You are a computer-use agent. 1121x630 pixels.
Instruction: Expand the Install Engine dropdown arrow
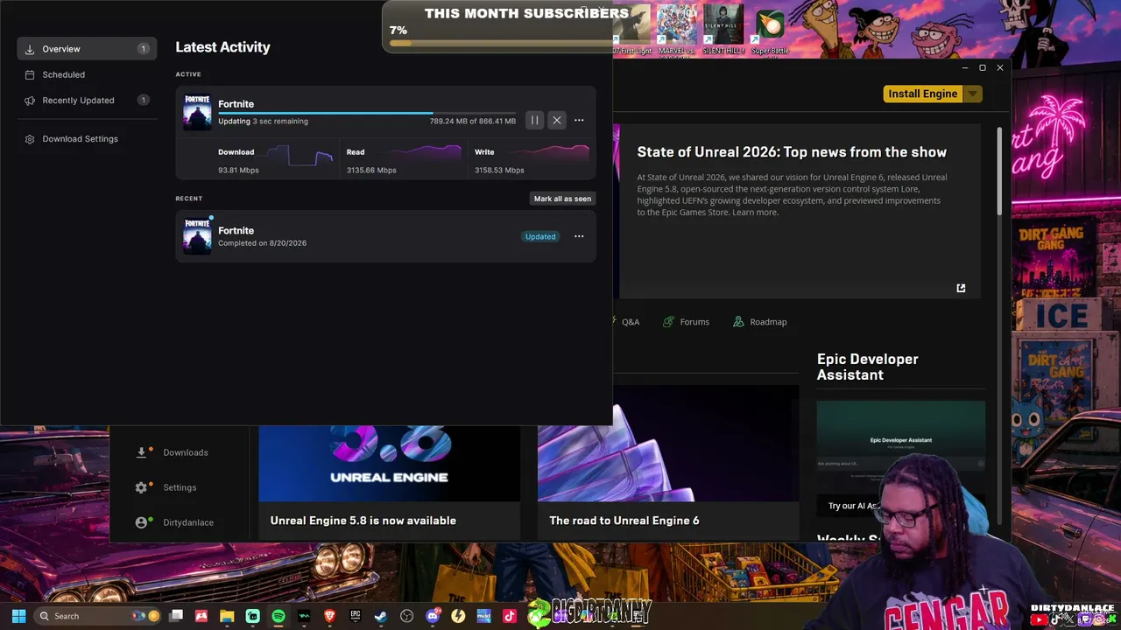(x=972, y=94)
